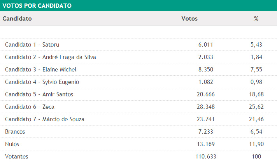Click the Nulos row label
This screenshot has width=277, height=162.
(x=12, y=144)
